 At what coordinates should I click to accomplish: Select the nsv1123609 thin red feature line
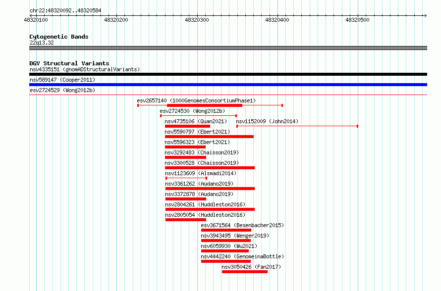[186, 178]
